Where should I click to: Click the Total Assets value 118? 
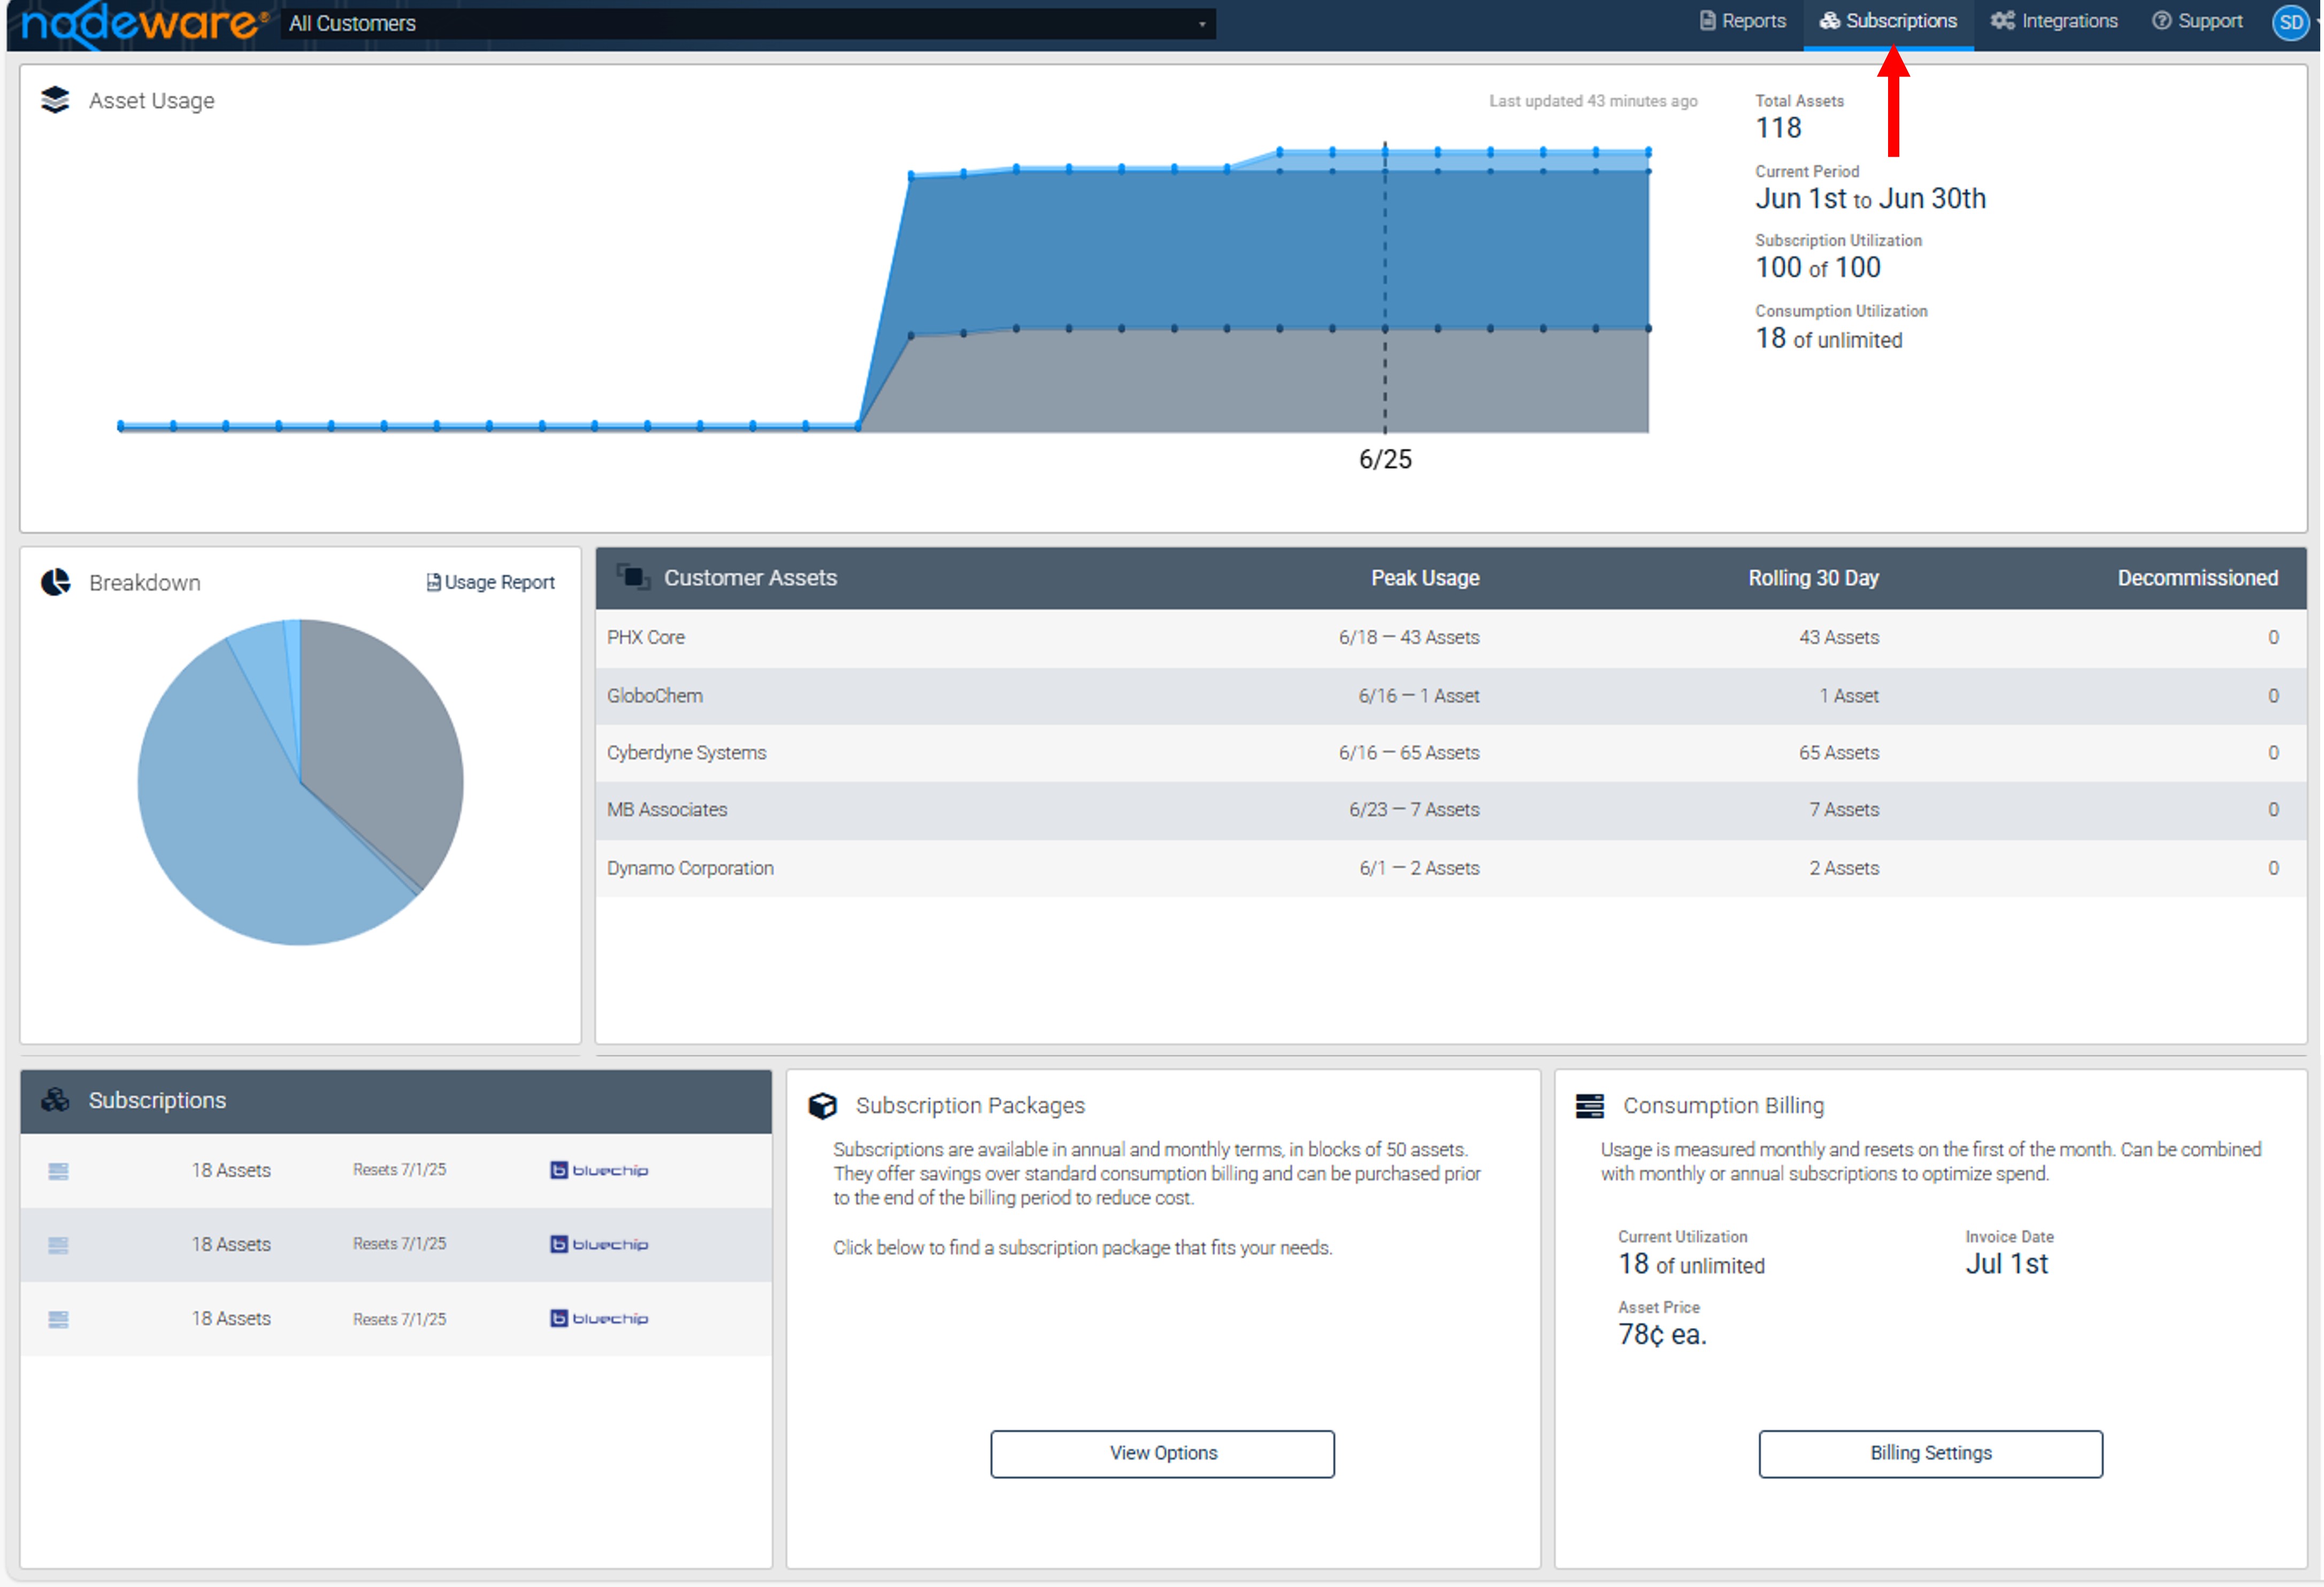pyautogui.click(x=1778, y=128)
